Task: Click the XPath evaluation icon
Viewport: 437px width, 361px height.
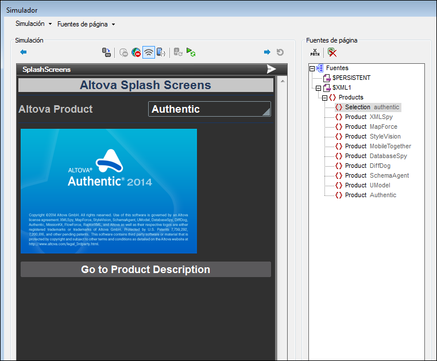Action: [x=315, y=52]
